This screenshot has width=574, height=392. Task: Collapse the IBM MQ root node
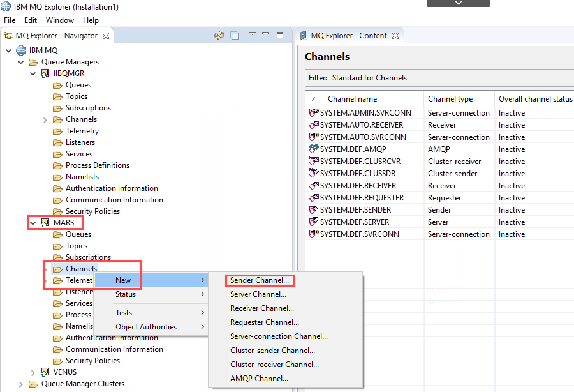[9, 50]
